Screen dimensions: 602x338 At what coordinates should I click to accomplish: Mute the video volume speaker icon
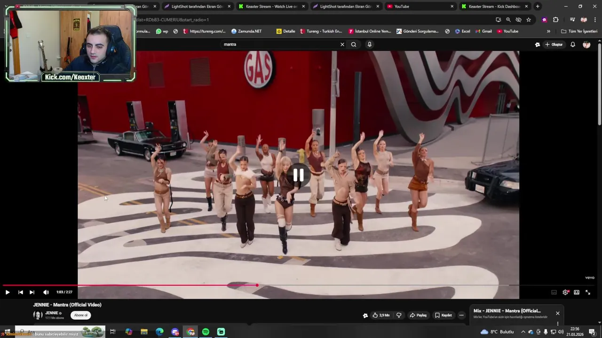[46, 292]
